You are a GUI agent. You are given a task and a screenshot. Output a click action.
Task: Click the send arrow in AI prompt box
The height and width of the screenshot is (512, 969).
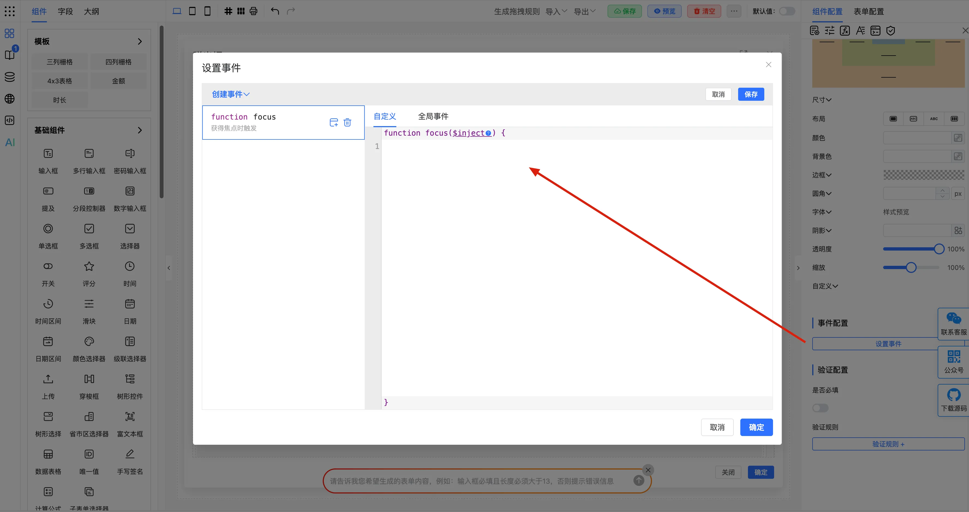click(x=638, y=480)
